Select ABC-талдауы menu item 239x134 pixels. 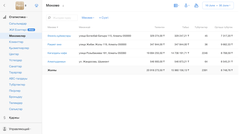18,78
